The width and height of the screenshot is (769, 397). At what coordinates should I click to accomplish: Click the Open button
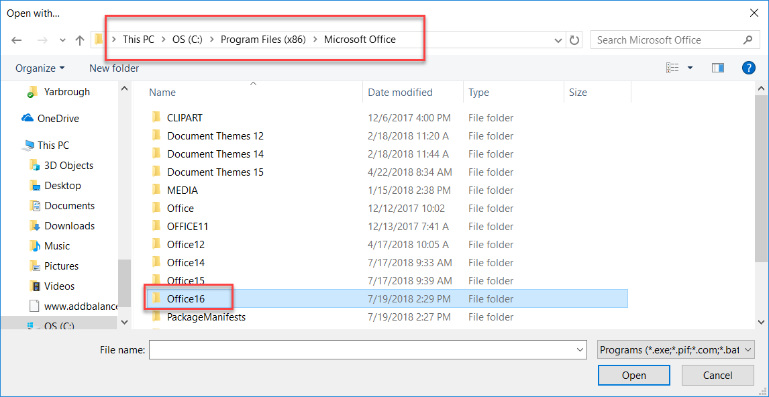tap(633, 375)
